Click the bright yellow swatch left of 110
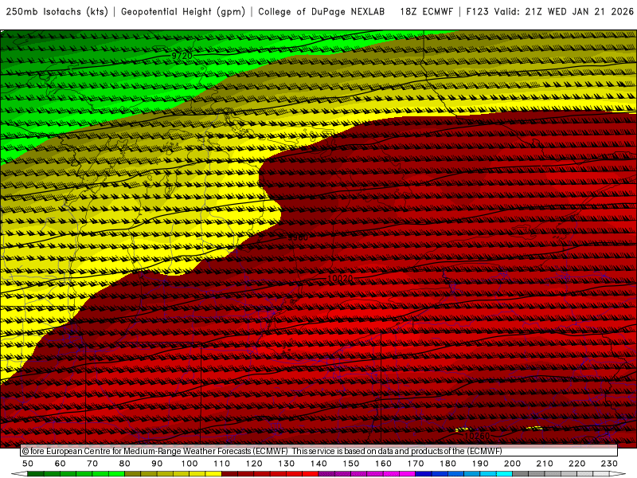The width and height of the screenshot is (637, 478). tap(213, 474)
